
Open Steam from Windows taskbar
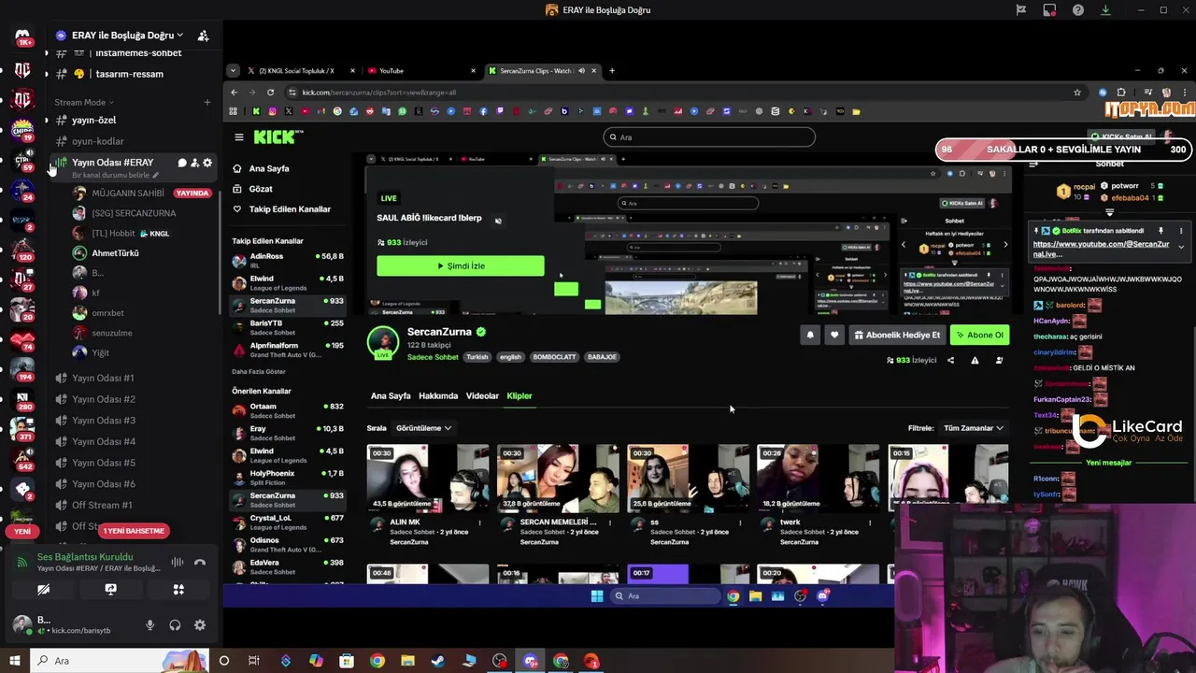(437, 661)
